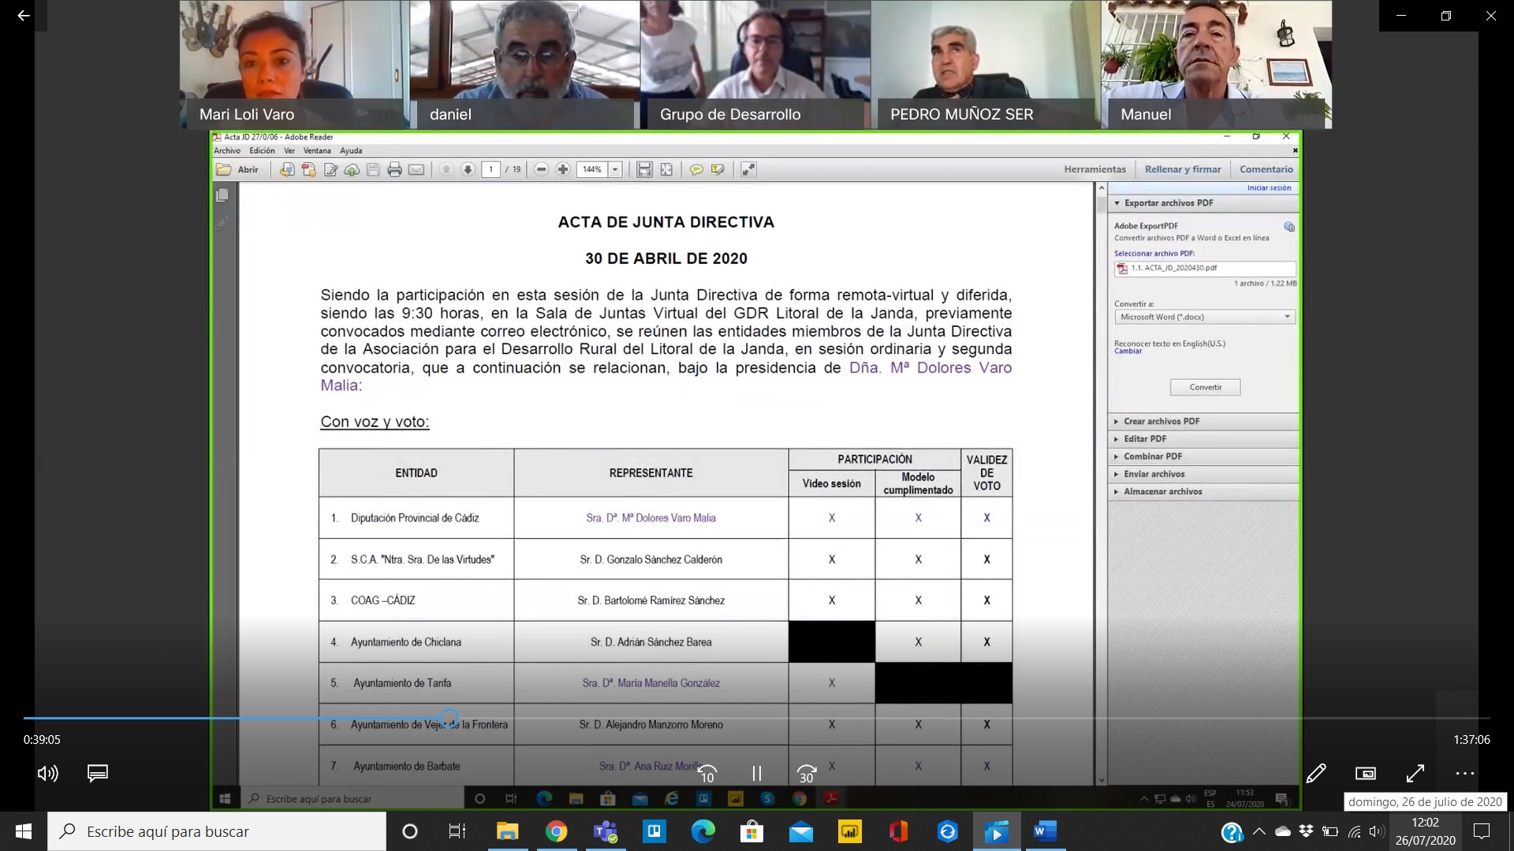
Task: Click the email envelope icon in Adobe Reader toolbar
Action: [416, 169]
